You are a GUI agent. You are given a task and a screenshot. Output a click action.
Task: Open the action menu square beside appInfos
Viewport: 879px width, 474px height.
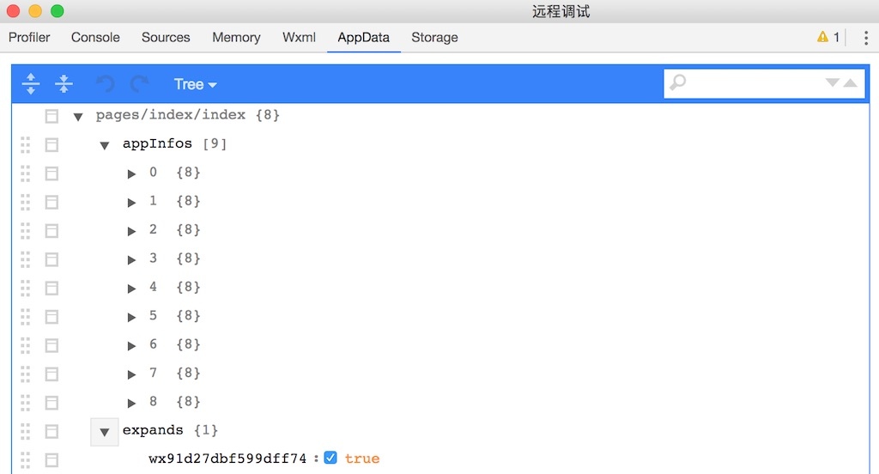click(x=52, y=144)
